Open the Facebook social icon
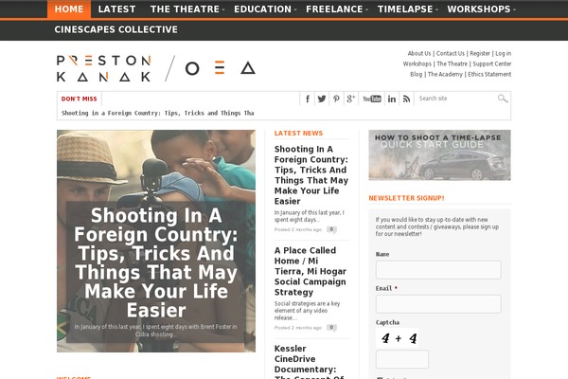The height and width of the screenshot is (379, 568). pos(309,99)
